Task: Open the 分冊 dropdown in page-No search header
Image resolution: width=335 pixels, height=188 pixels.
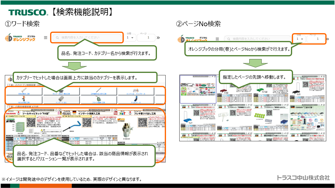Action: pos(300,39)
